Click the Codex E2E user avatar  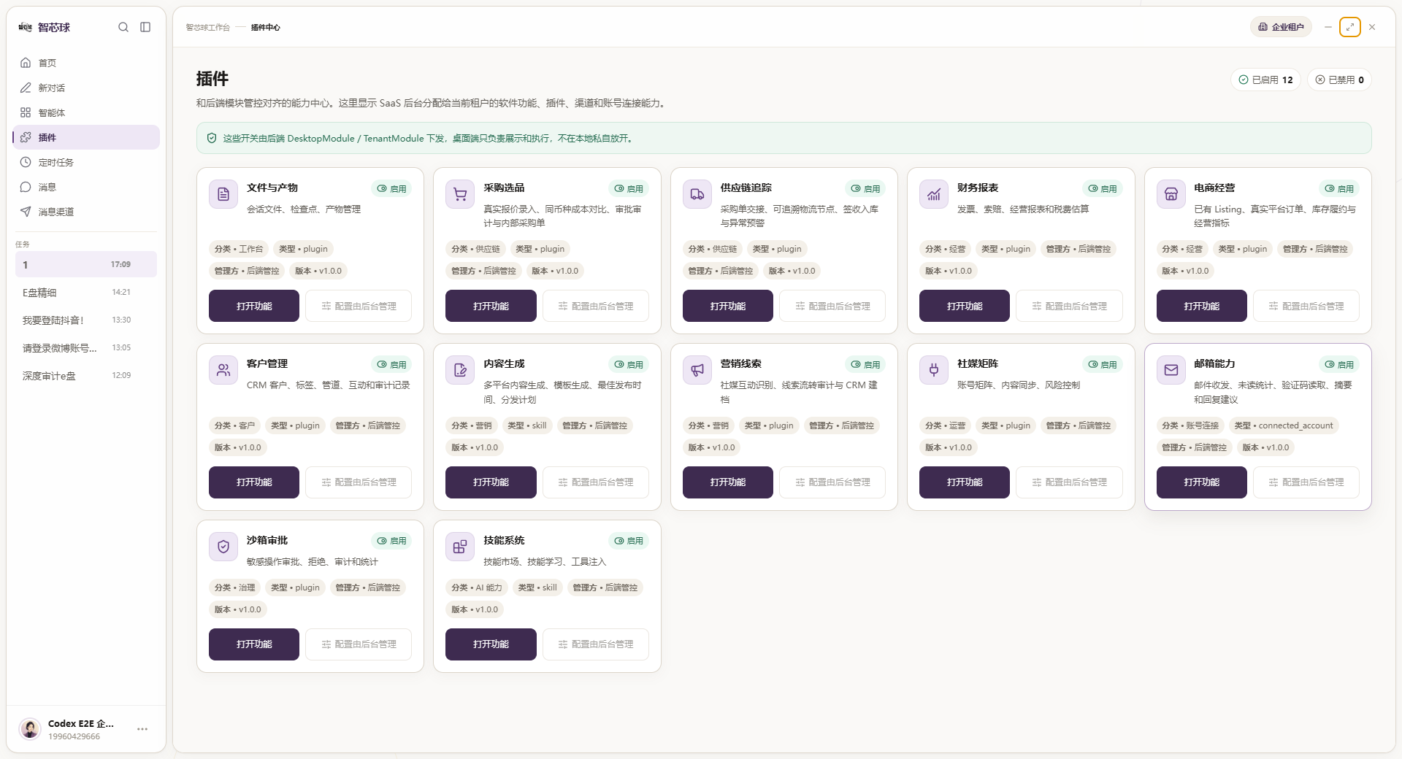click(30, 729)
